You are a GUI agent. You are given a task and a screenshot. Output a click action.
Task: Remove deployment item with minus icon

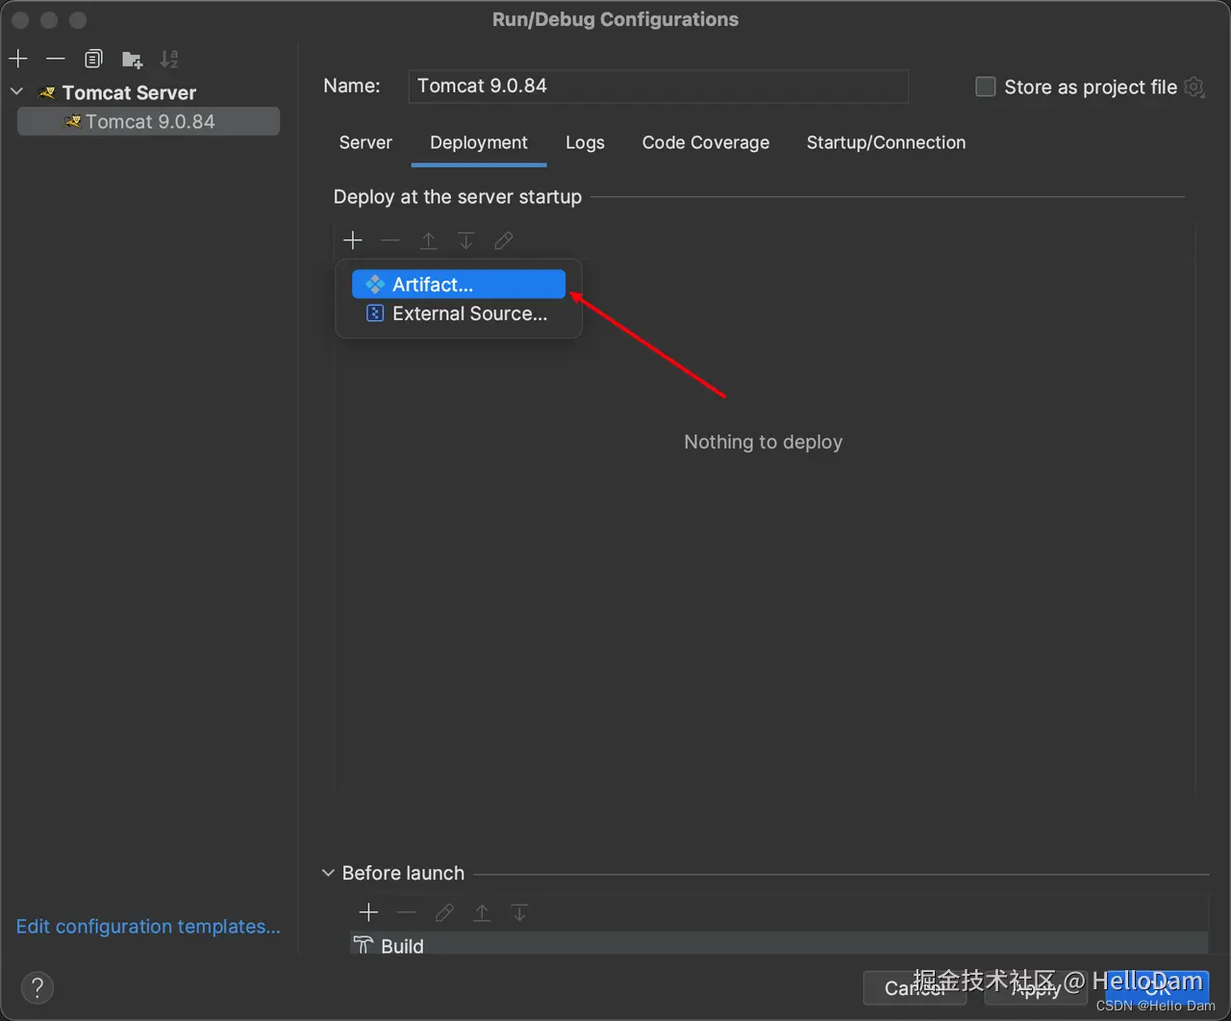pos(390,240)
